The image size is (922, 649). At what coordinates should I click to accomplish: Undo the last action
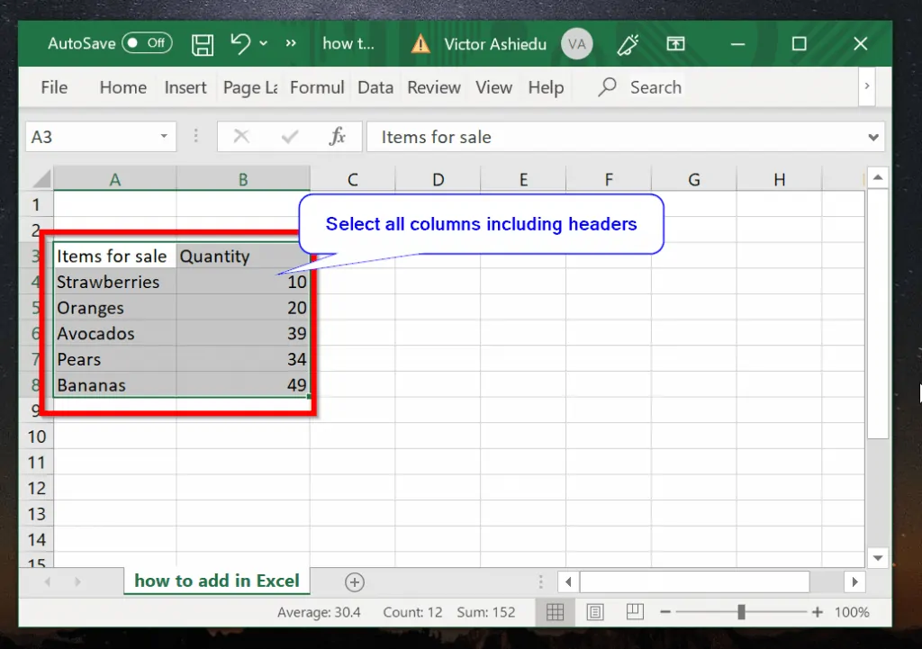point(239,43)
